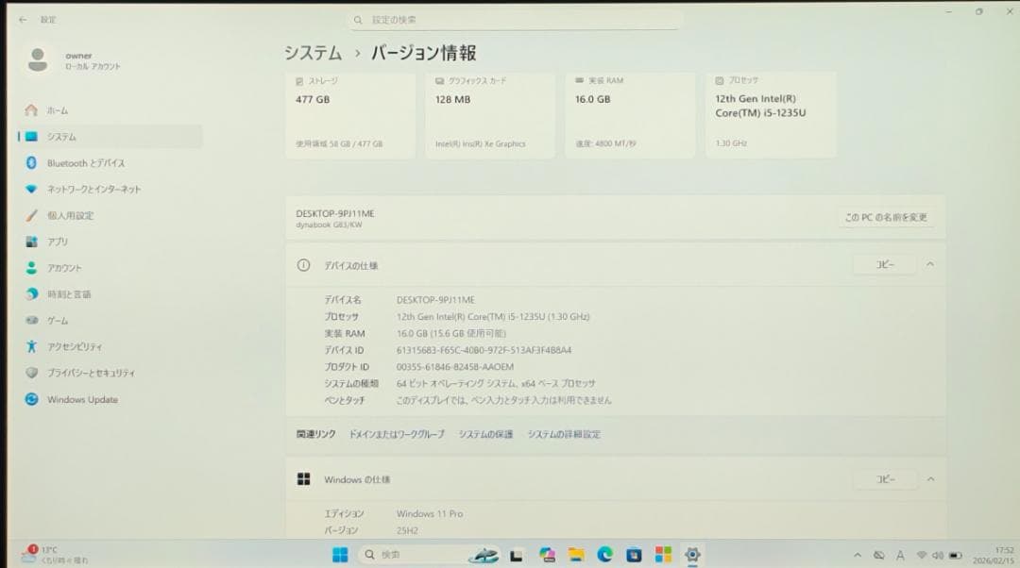The height and width of the screenshot is (568, 1020).
Task: Click the Settings gear on the taskbar
Action: point(692,555)
